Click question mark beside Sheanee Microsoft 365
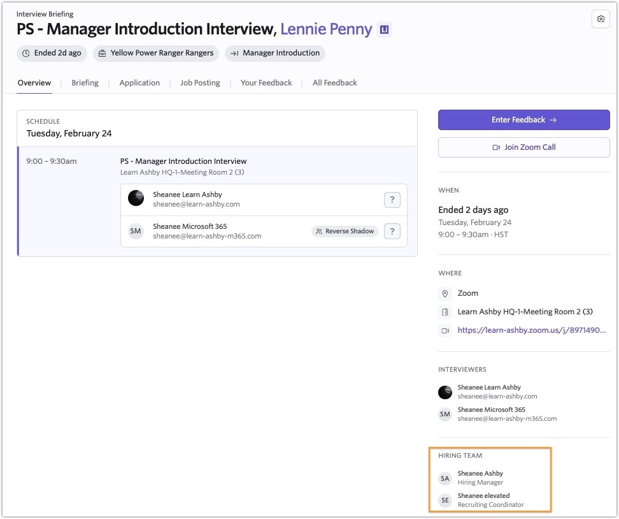 pyautogui.click(x=392, y=231)
